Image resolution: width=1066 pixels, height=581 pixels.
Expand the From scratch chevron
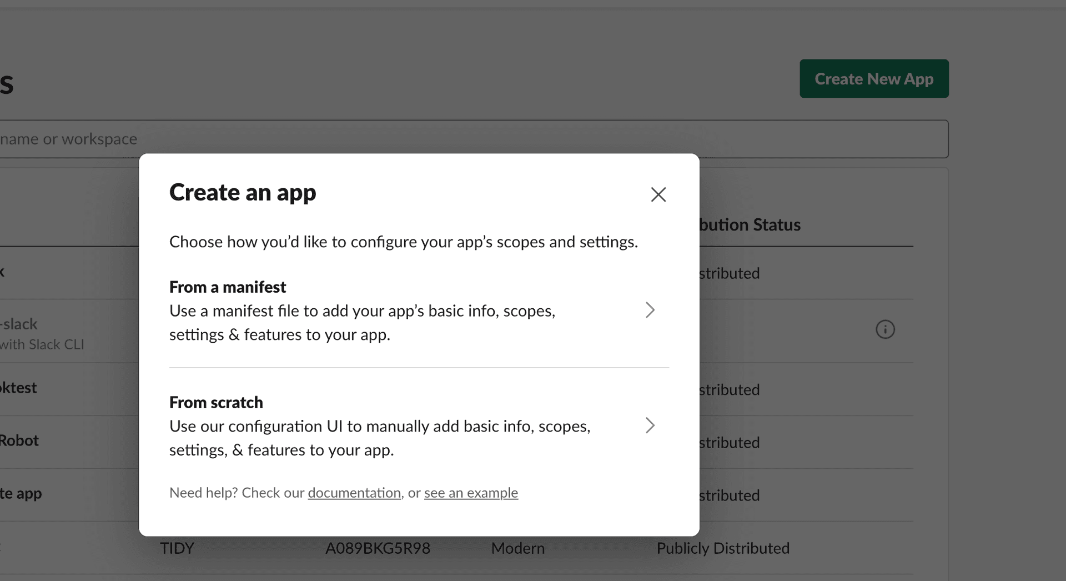(x=650, y=425)
